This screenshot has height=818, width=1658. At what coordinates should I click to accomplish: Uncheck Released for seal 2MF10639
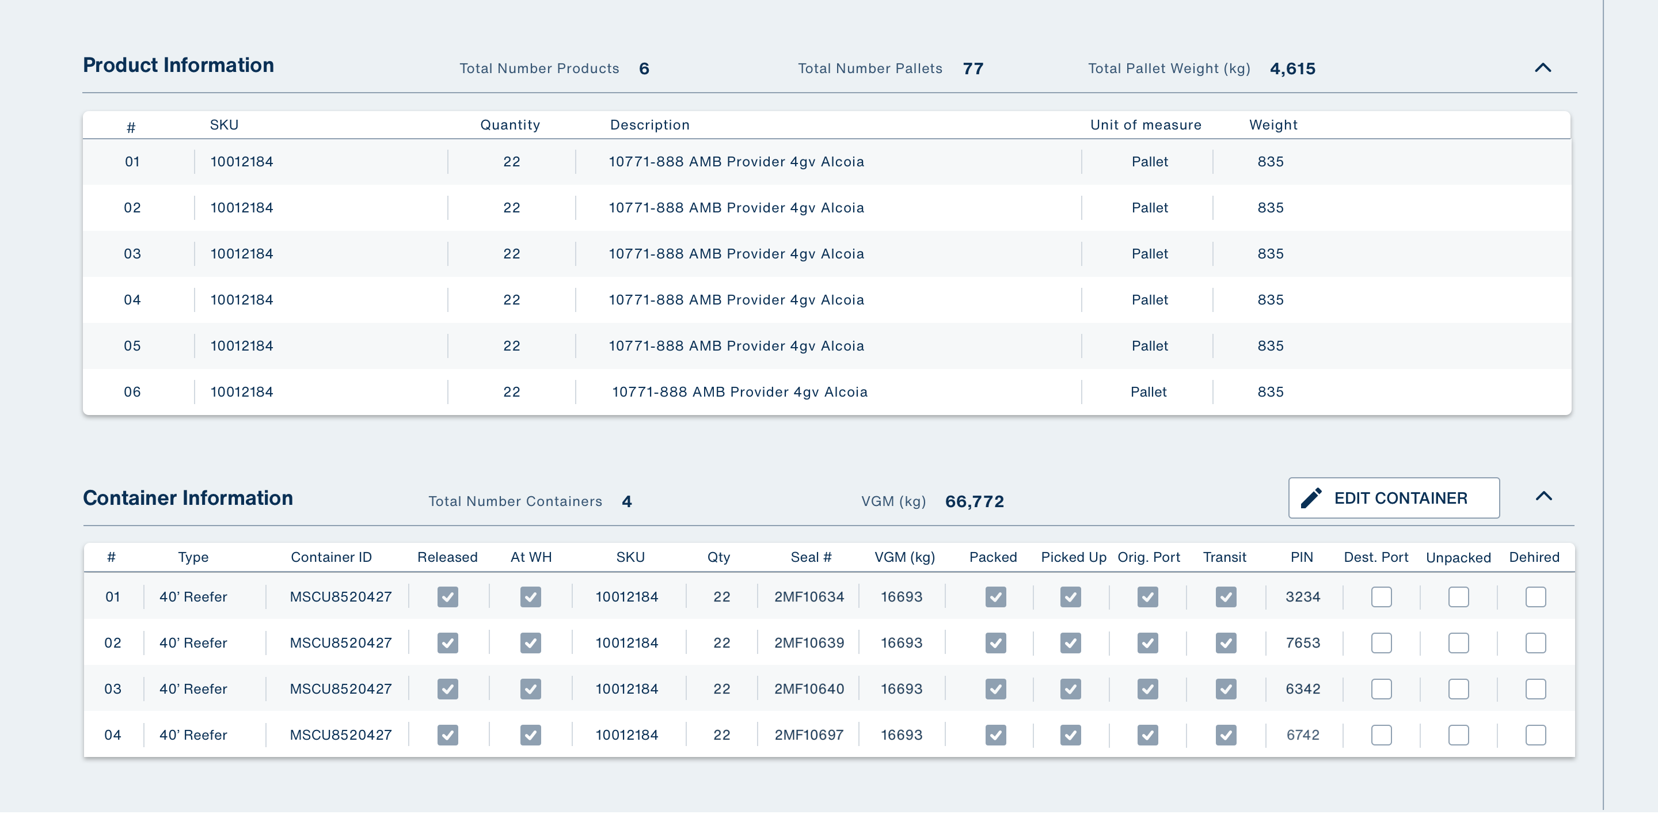(x=447, y=642)
